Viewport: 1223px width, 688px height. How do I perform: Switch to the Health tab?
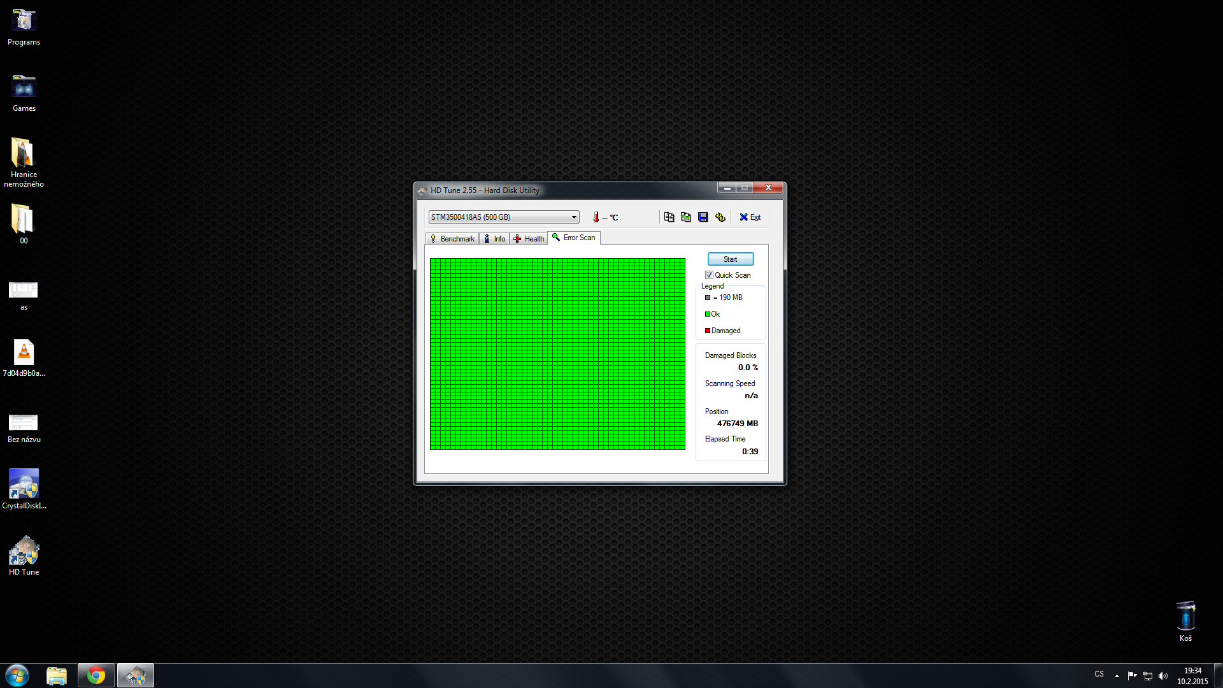(529, 239)
